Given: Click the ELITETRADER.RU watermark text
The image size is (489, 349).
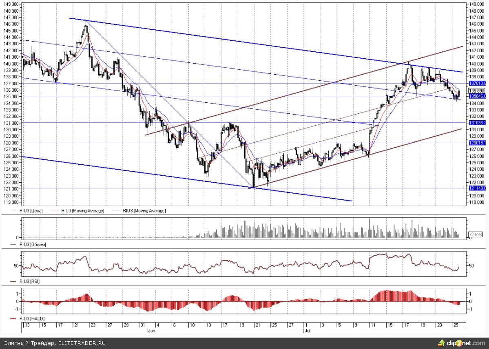Looking at the screenshot, I should pyautogui.click(x=82, y=343).
